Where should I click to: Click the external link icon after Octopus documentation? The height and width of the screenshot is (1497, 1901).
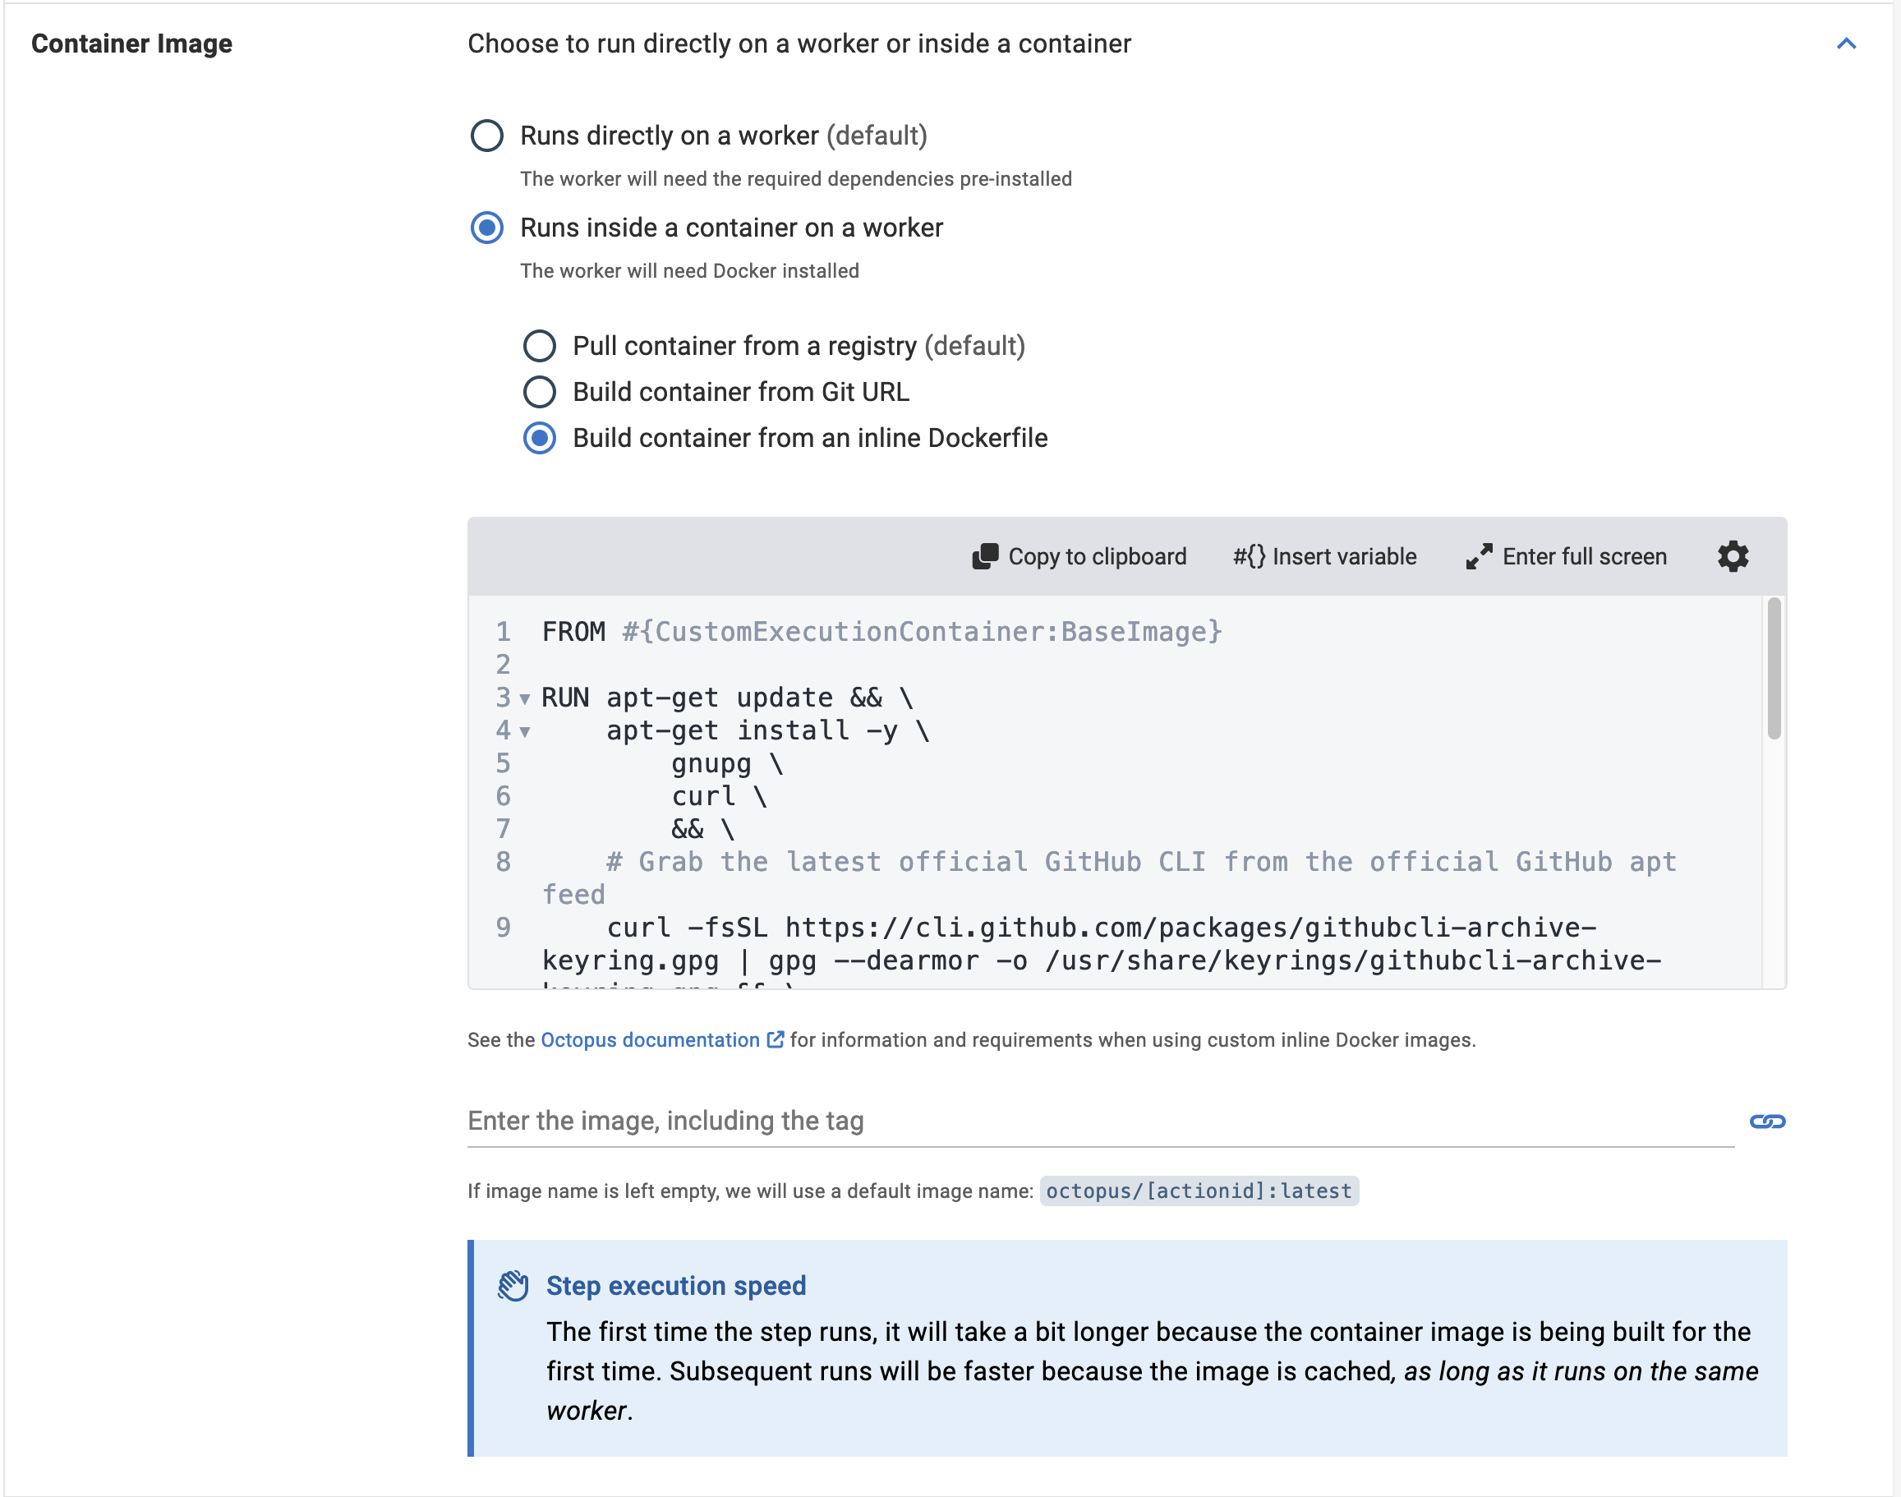click(x=775, y=1039)
